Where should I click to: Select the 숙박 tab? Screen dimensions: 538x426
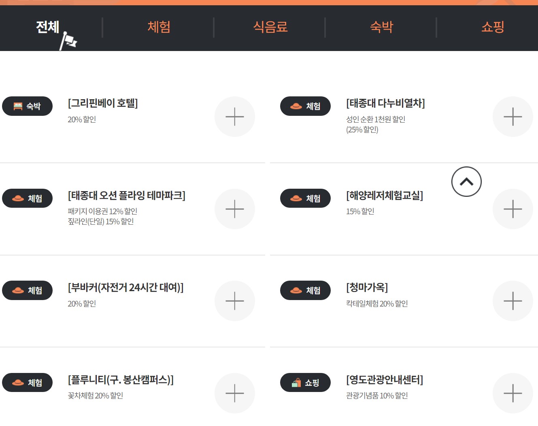(381, 27)
